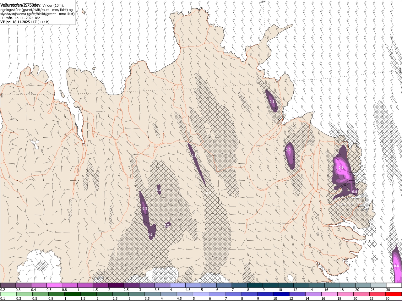Click the '(+17 h)' forecast offset text
Screen dimensions: 402x301
[x=43, y=22]
